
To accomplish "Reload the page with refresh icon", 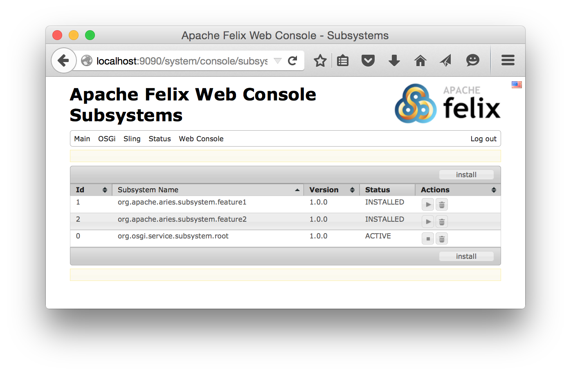I will tap(292, 61).
